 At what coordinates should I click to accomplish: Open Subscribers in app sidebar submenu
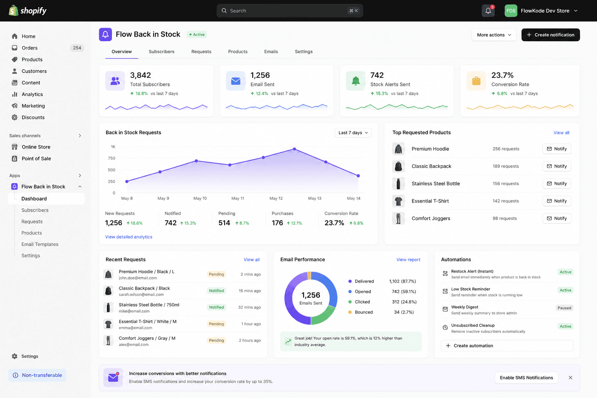(x=35, y=210)
